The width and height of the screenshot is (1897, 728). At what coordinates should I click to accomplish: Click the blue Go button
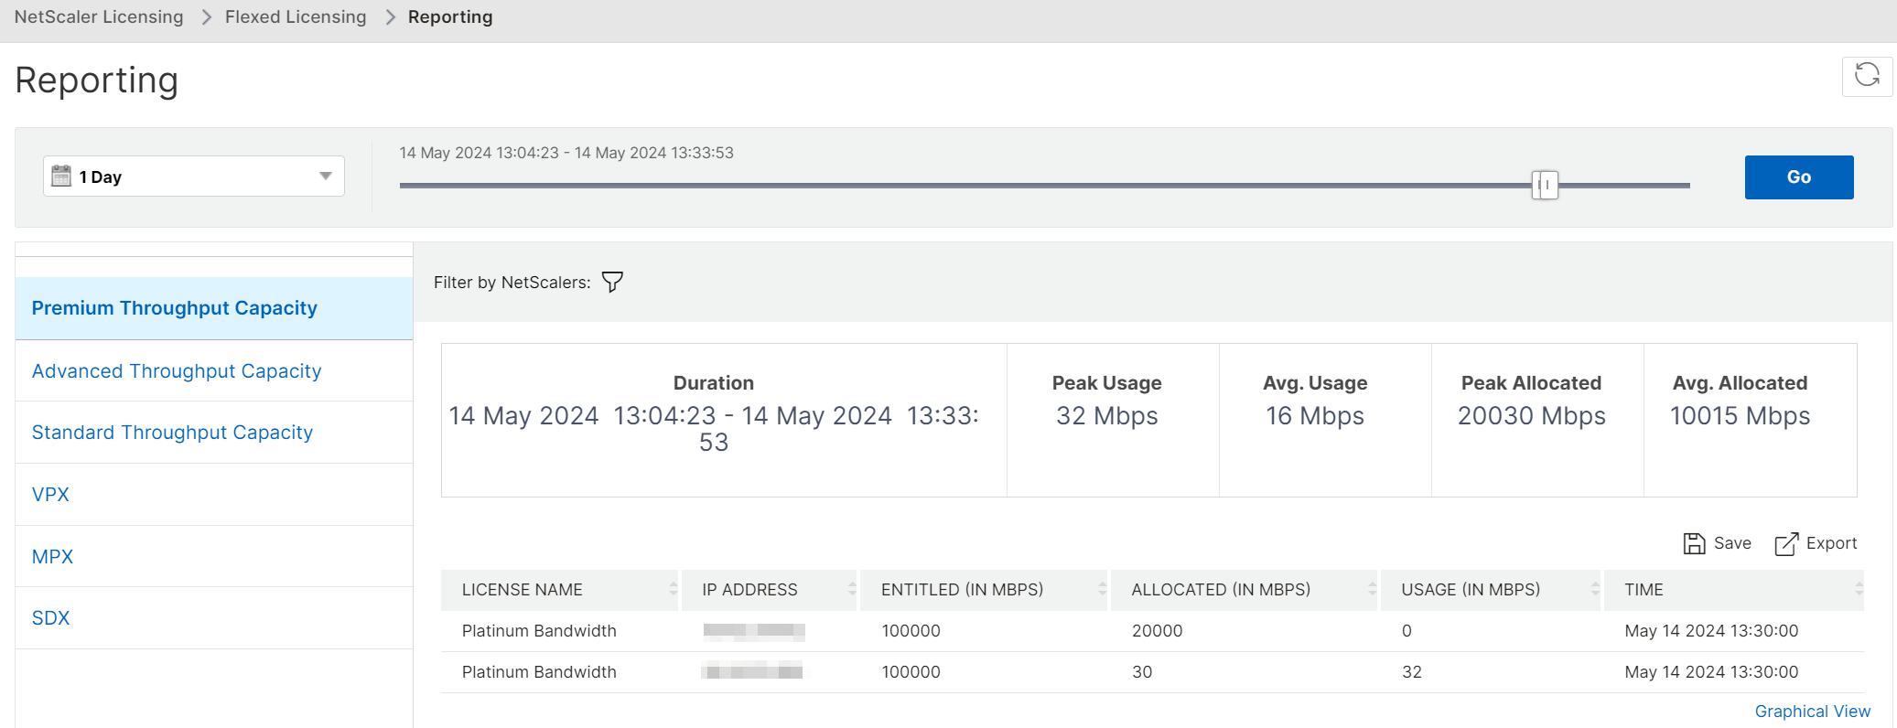1799,177
